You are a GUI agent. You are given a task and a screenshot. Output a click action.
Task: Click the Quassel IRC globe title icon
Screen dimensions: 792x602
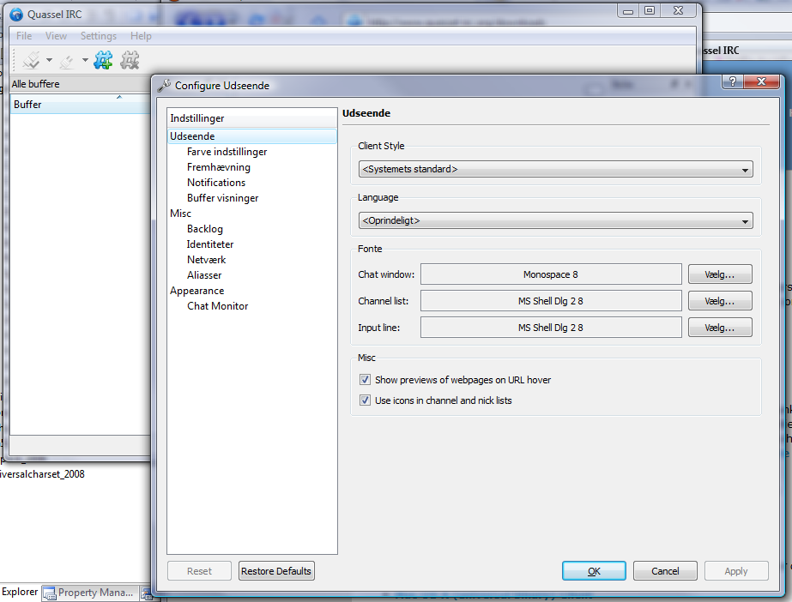16,15
